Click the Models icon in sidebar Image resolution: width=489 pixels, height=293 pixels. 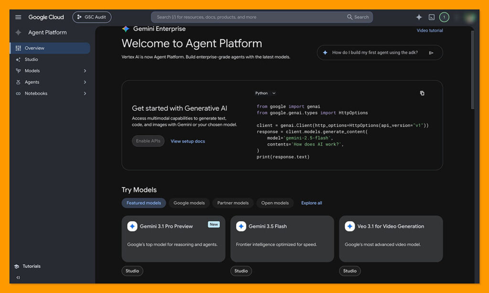18,71
